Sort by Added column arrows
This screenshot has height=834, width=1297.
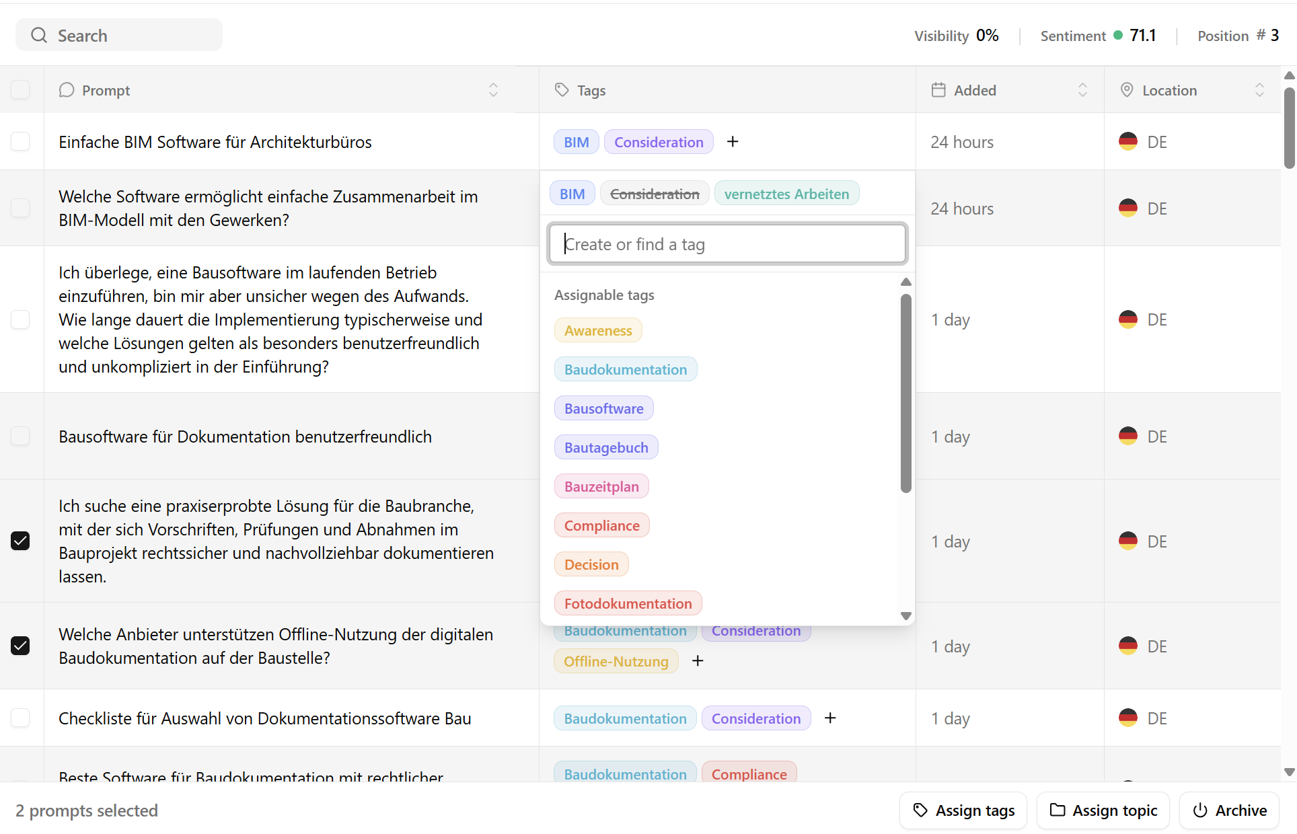1082,90
